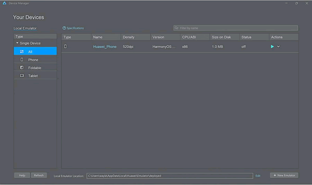Select the Foldable device category

35,68
